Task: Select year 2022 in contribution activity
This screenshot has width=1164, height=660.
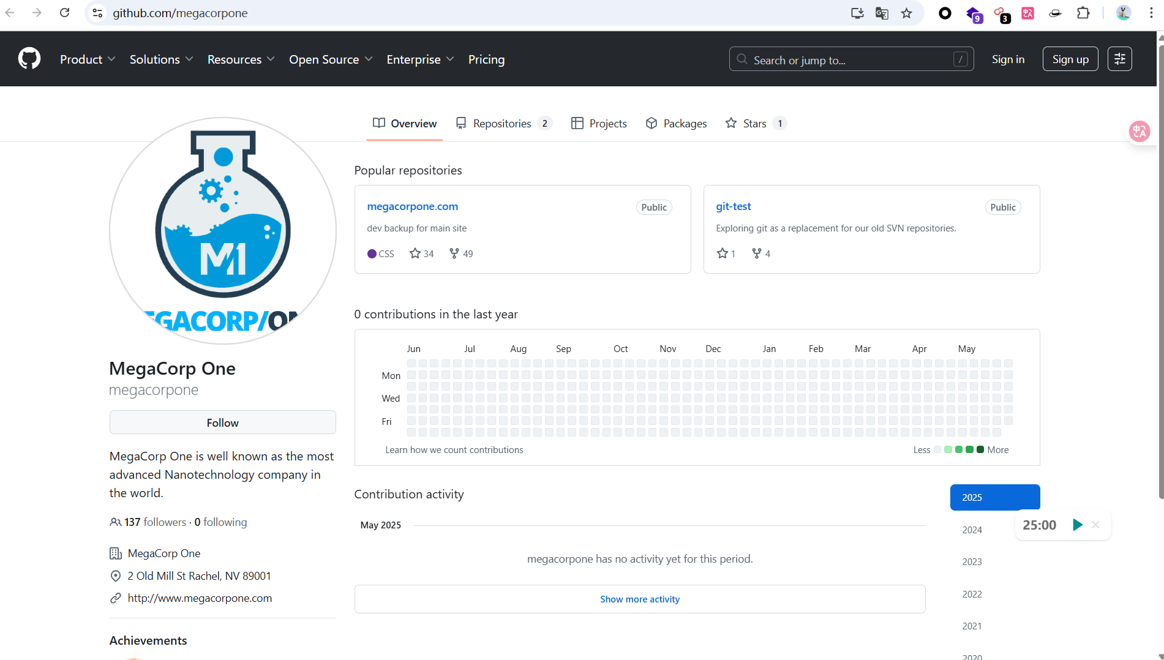Action: (972, 594)
